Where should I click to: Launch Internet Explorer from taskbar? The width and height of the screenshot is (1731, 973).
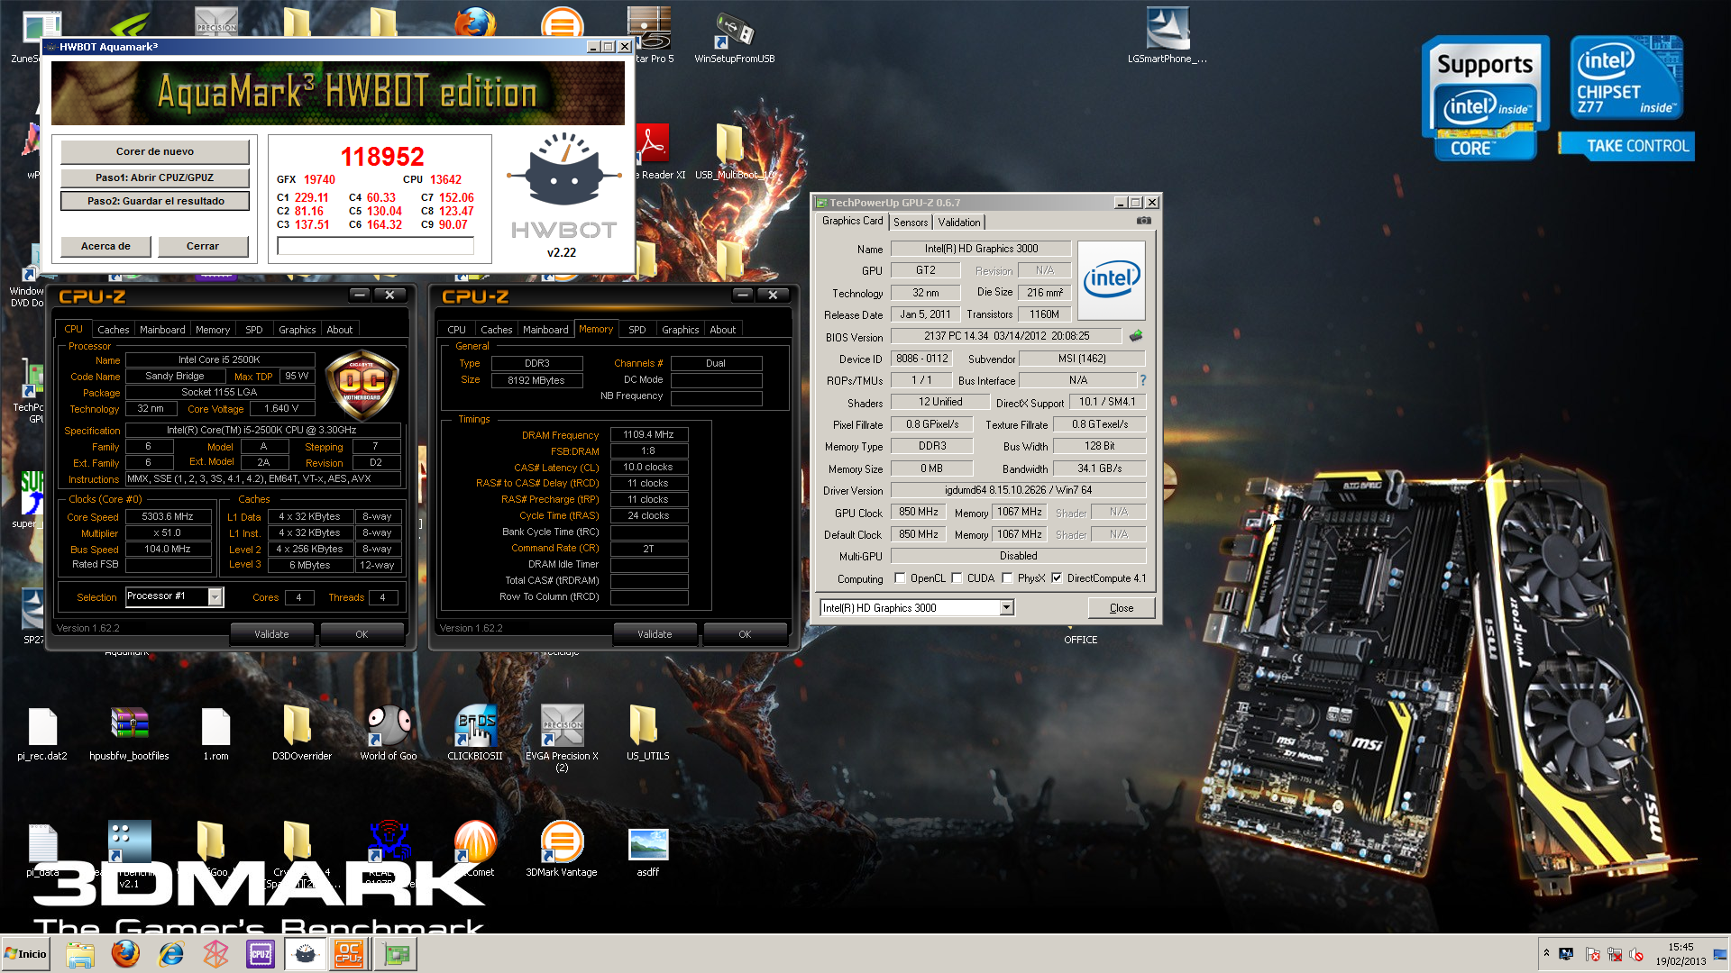coord(170,954)
